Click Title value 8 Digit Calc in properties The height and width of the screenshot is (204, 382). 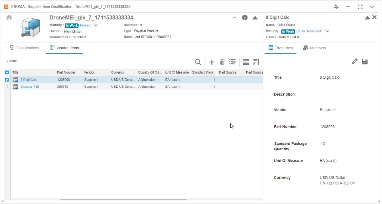point(329,78)
